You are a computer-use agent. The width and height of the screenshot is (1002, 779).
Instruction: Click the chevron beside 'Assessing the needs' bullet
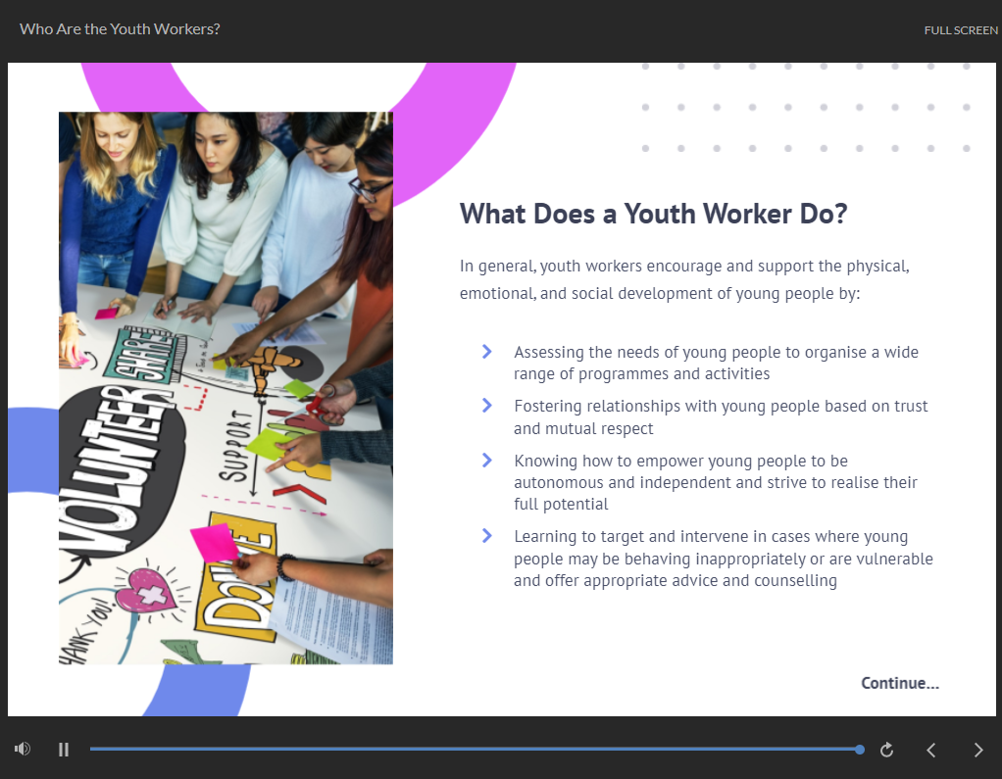(487, 351)
